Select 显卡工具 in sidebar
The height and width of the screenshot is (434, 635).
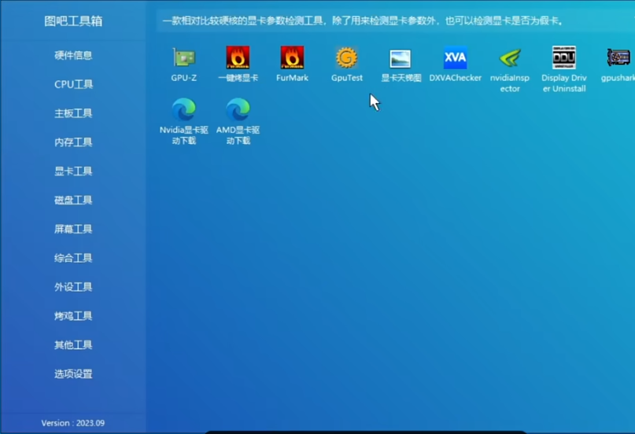click(x=73, y=171)
